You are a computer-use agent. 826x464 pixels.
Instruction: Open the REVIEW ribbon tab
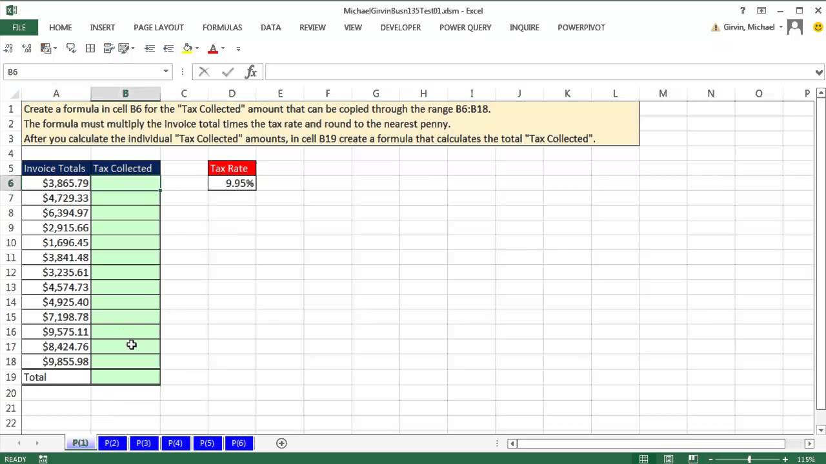tap(313, 28)
